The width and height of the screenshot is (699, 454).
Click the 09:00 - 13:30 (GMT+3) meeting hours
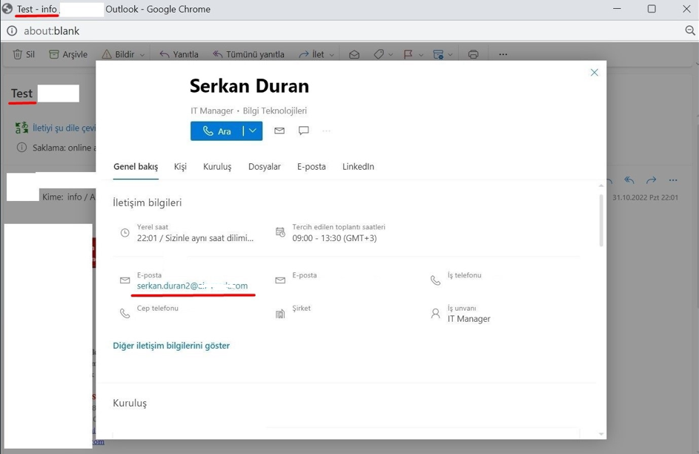pos(334,238)
